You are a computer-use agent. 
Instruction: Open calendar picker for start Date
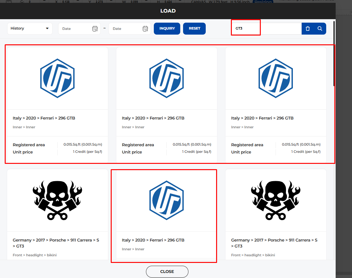95,29
